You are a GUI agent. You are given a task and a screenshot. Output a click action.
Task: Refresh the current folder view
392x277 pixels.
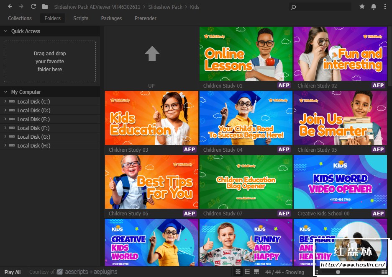[33, 7]
